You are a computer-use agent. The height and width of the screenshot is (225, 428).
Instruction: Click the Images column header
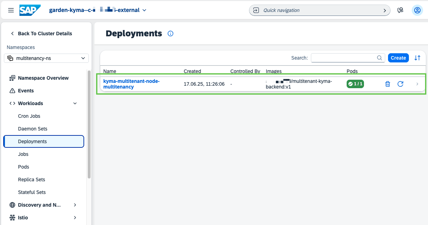274,71
